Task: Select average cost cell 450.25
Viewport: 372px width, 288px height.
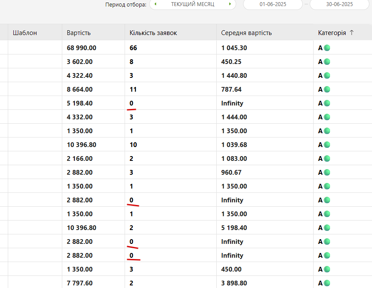Action: coord(231,62)
